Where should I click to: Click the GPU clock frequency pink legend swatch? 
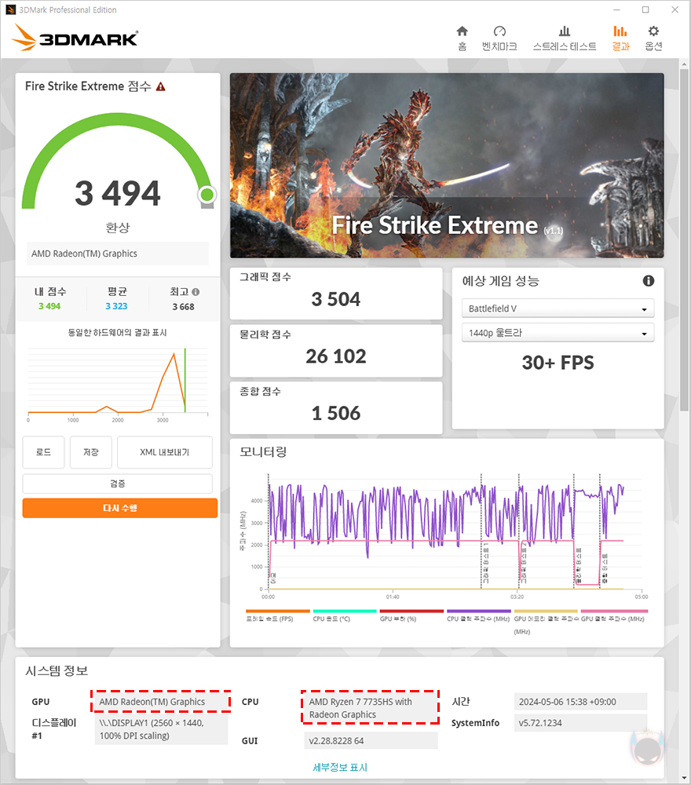(614, 612)
